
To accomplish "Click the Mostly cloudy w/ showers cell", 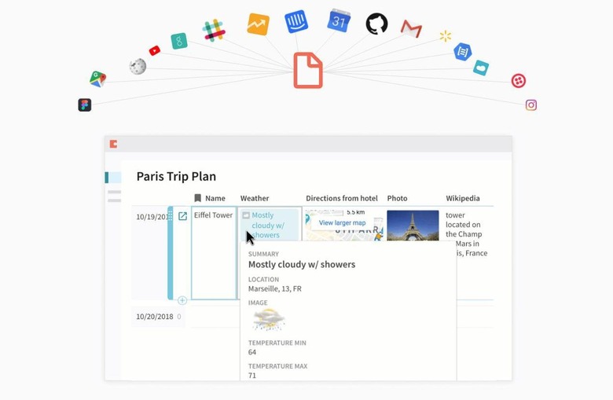I will click(x=270, y=224).
